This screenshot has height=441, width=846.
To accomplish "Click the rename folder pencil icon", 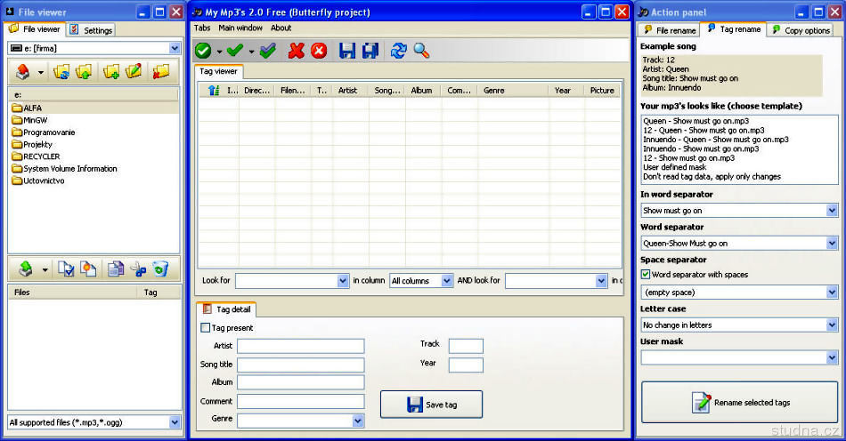I will (x=134, y=72).
